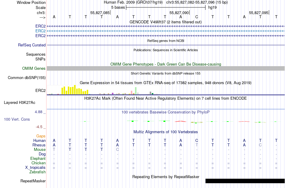
Task: Select the Mouse alignment row label
Action: click(40, 150)
